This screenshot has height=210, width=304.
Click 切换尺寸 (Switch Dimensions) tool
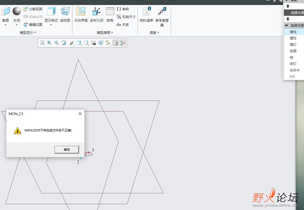[x=126, y=17]
